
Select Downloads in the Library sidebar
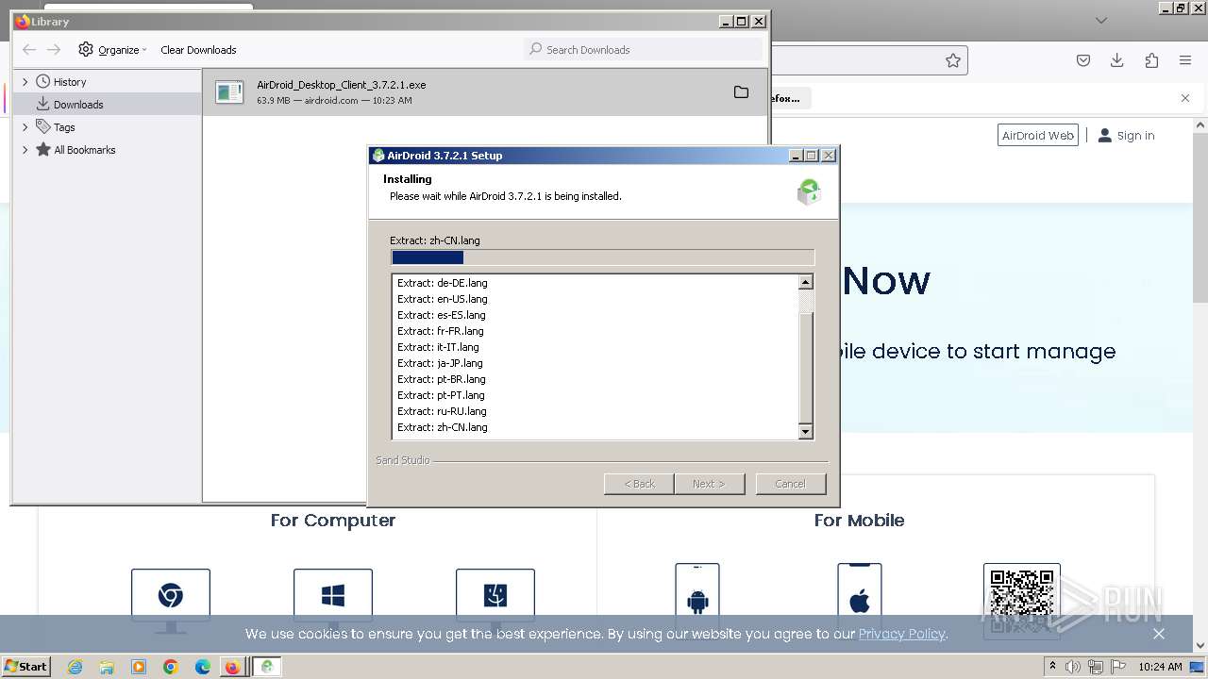78,105
